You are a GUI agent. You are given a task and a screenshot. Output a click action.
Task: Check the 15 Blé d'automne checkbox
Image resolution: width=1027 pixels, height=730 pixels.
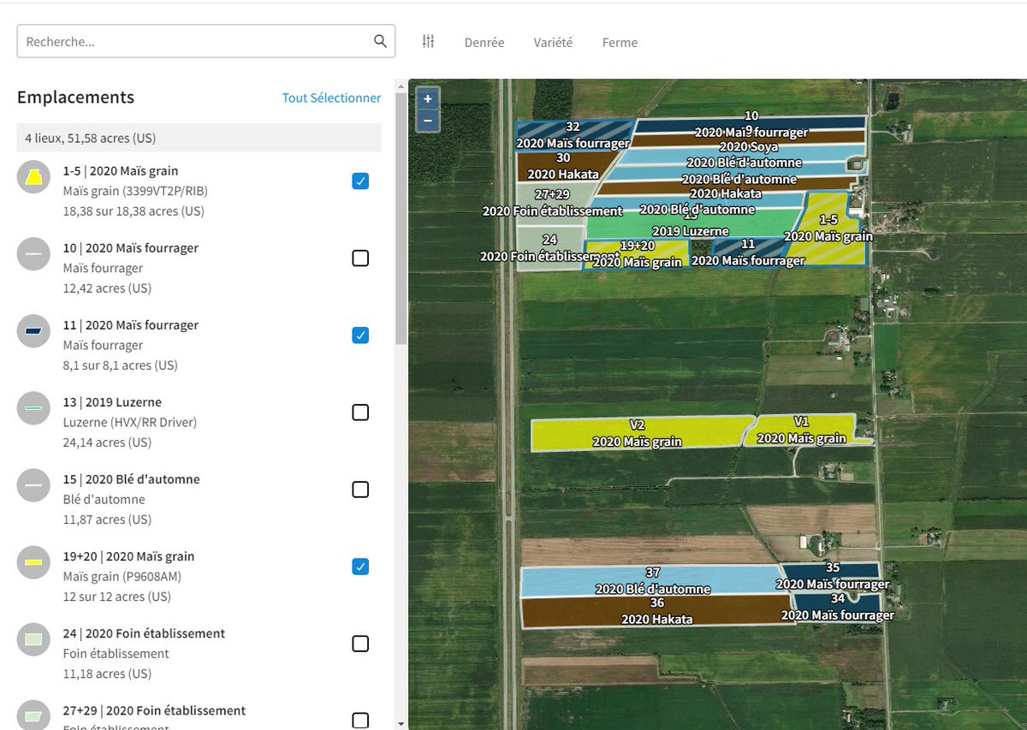(x=360, y=489)
